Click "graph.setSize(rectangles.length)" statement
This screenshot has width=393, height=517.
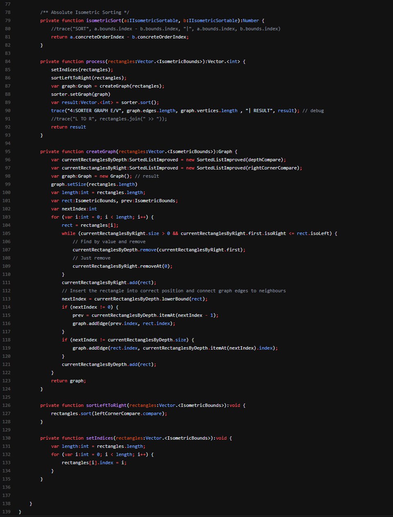coord(94,184)
